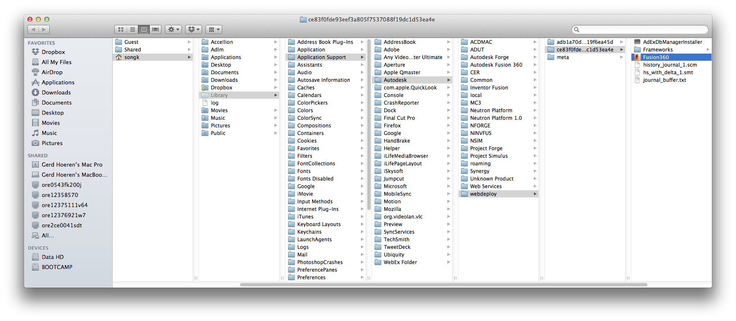The image size is (736, 321).
Task: Select the adb1a70d...19f6ea45d folder
Action: [585, 42]
